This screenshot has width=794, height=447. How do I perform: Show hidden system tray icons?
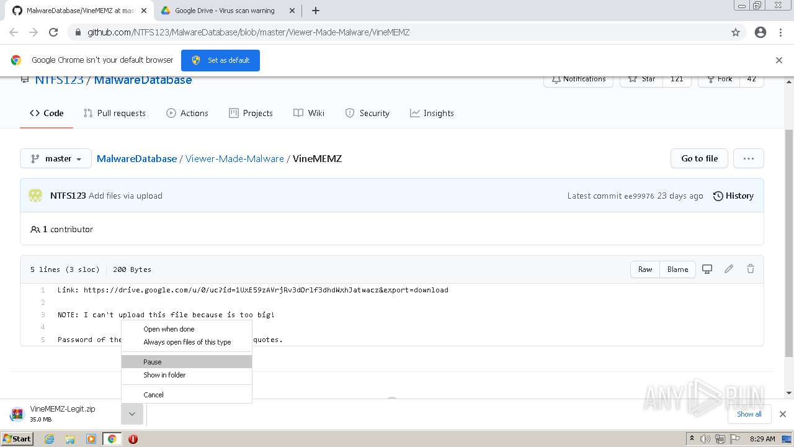(692, 439)
